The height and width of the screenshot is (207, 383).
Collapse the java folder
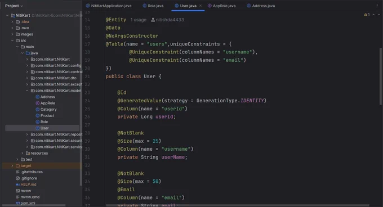pyautogui.click(x=22, y=53)
